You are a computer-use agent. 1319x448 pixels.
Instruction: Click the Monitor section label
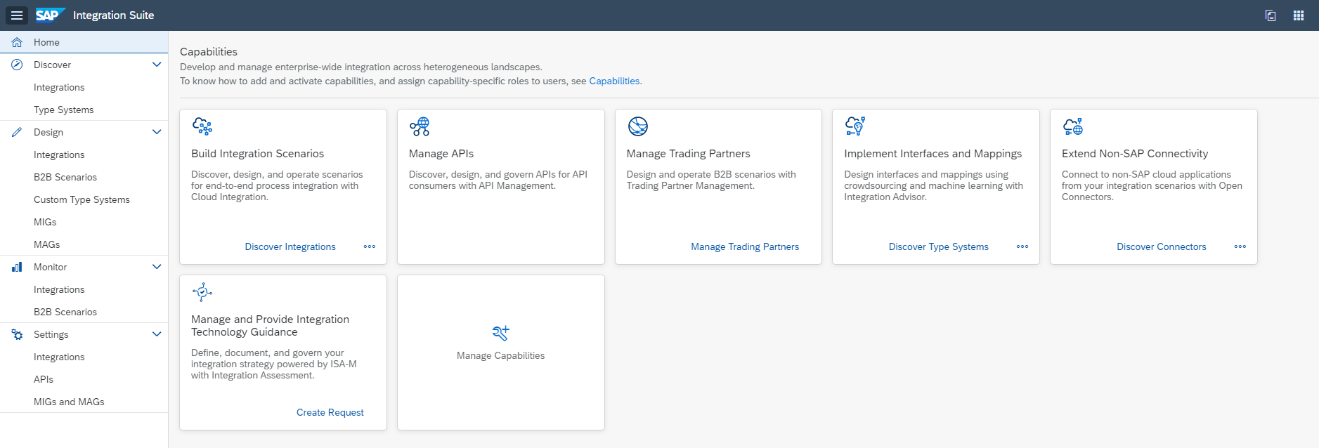coord(50,267)
